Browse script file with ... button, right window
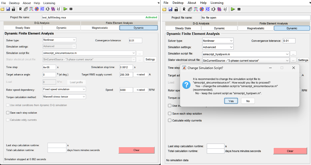The image size is (311, 165). 293,54
